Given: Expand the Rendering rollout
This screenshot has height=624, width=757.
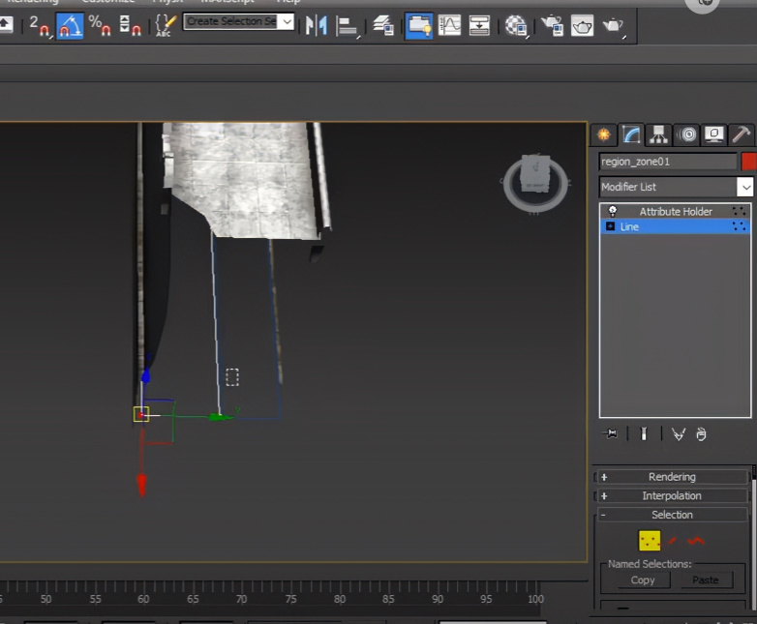Looking at the screenshot, I should point(672,477).
